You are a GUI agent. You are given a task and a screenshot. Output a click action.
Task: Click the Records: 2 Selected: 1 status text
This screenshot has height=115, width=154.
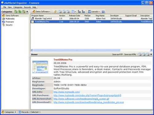pyautogui.click(x=31, y=112)
